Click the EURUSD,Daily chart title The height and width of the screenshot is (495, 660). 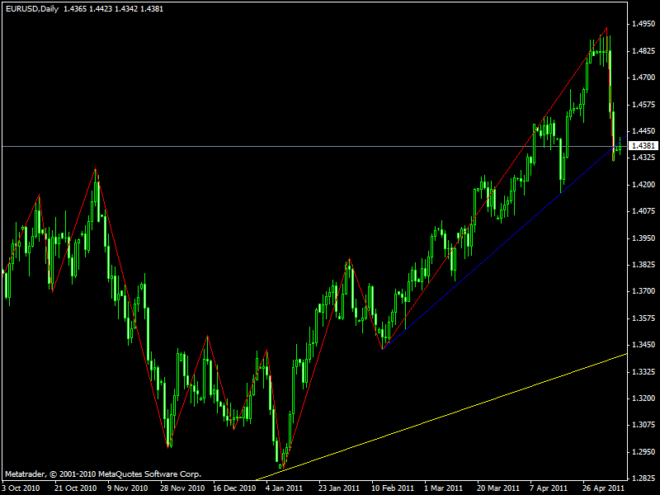[x=31, y=7]
